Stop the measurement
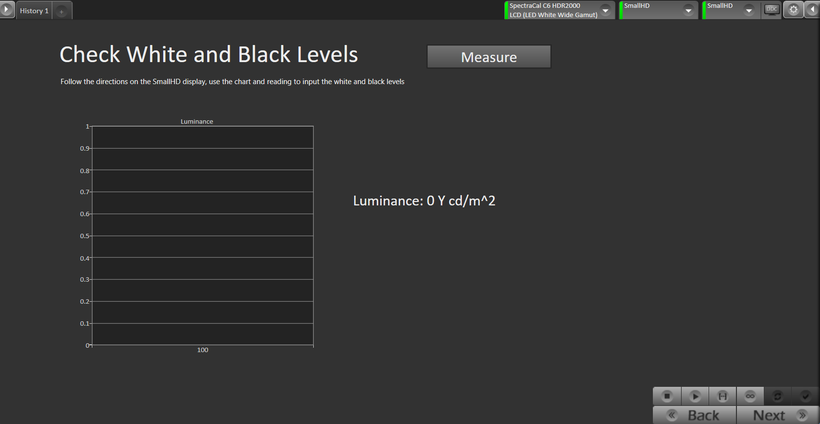The width and height of the screenshot is (820, 424). tap(667, 396)
